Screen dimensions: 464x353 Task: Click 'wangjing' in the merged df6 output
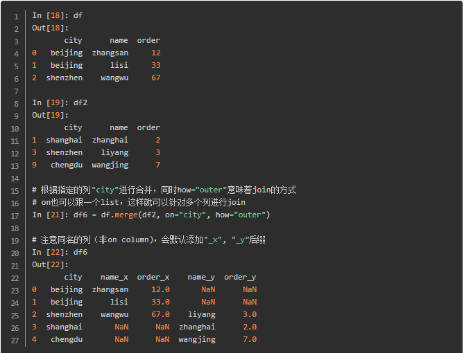(197, 340)
